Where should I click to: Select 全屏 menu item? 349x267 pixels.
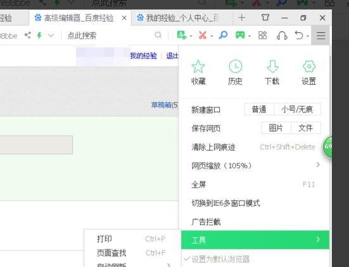pos(255,185)
